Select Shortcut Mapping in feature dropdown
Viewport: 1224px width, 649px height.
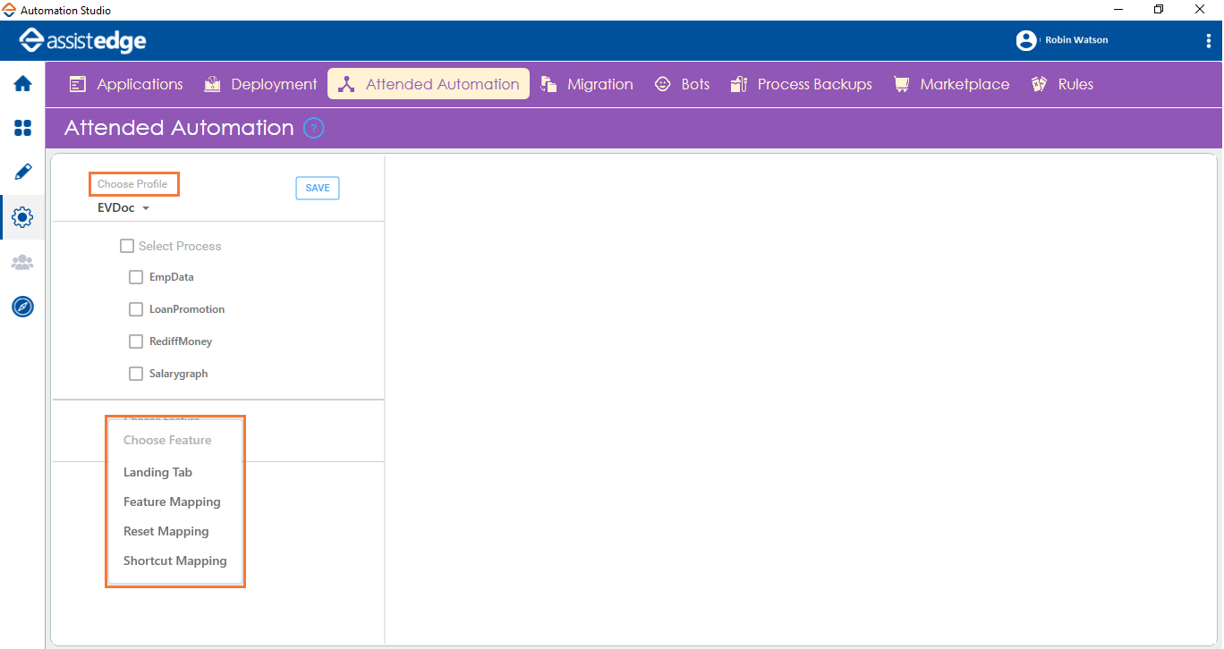tap(174, 560)
